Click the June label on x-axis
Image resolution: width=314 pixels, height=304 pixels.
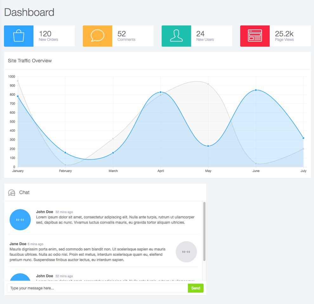click(256, 171)
